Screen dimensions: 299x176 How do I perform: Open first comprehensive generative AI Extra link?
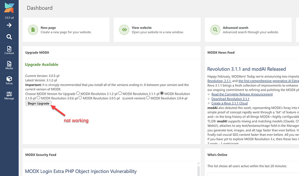(269, 81)
